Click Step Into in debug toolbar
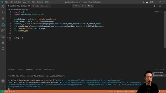The width and height of the screenshot is (166, 93). (x=82, y=6)
